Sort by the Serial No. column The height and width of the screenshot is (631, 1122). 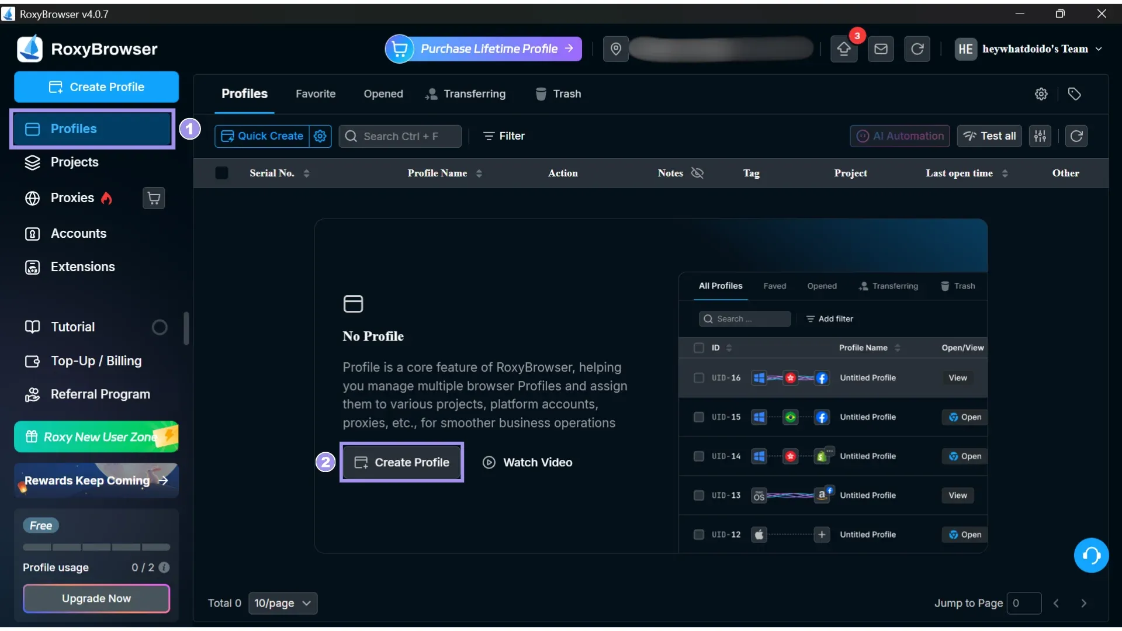click(306, 174)
